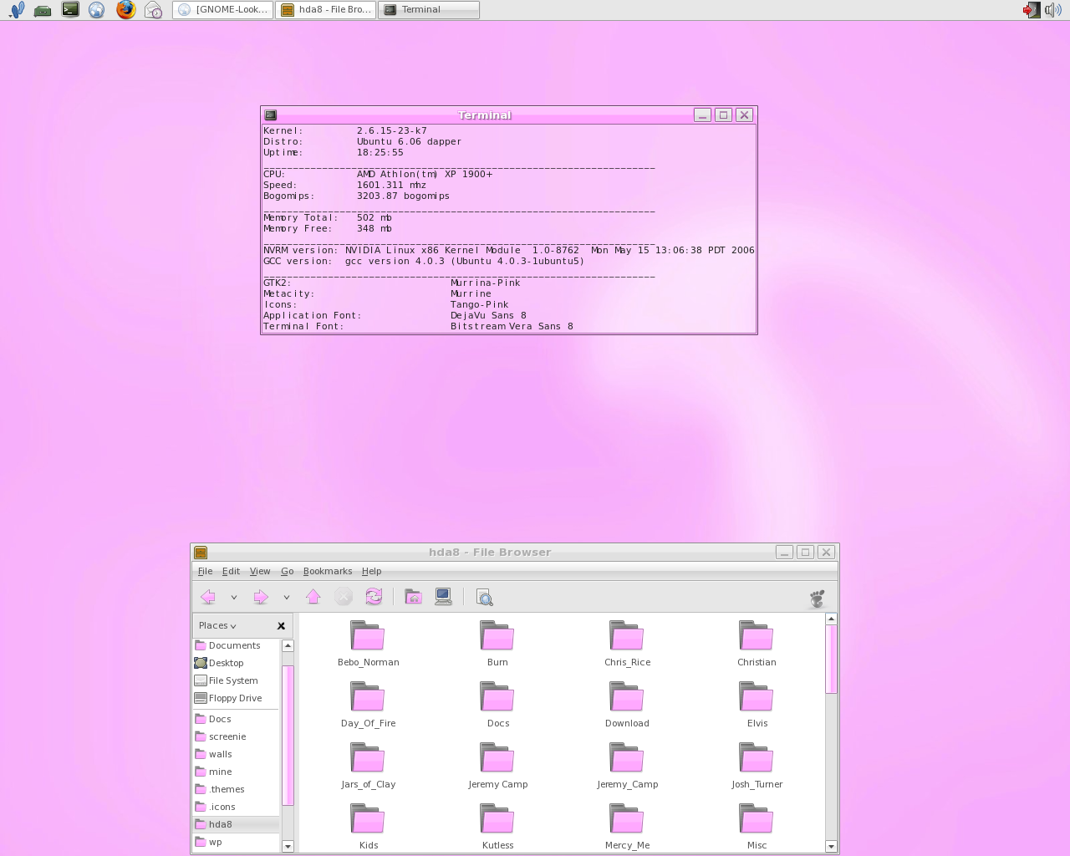The width and height of the screenshot is (1070, 856).
Task: Reload the current folder view
Action: coord(374,597)
